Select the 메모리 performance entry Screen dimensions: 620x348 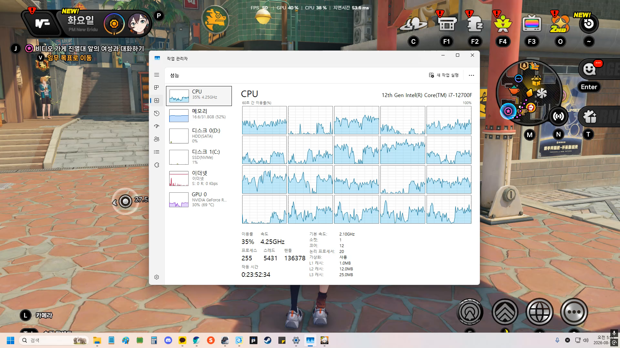tap(199, 115)
